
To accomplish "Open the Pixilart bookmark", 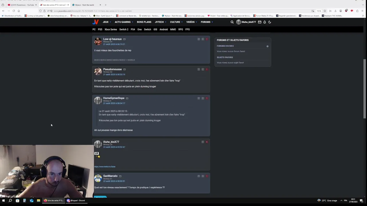I will pos(218,16).
